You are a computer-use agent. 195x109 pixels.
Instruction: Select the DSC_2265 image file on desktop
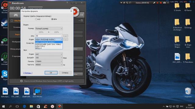[16, 92]
